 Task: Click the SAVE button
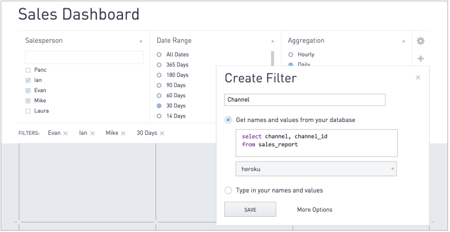(x=250, y=209)
